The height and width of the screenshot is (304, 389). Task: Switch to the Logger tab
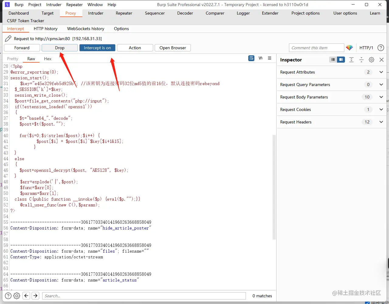pos(243,13)
